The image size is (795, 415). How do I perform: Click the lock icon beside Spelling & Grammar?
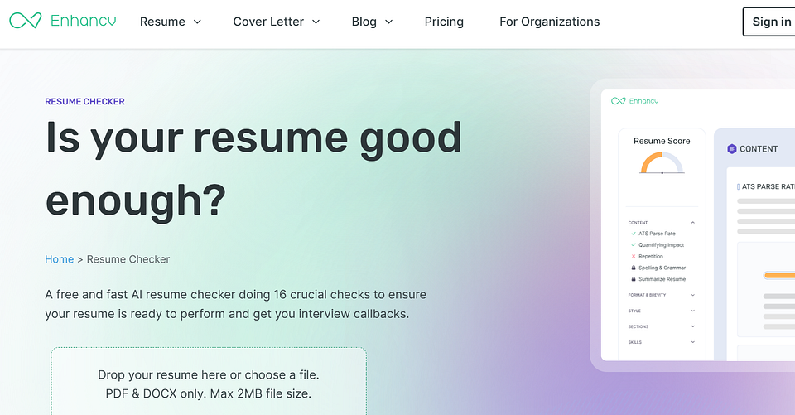point(634,268)
